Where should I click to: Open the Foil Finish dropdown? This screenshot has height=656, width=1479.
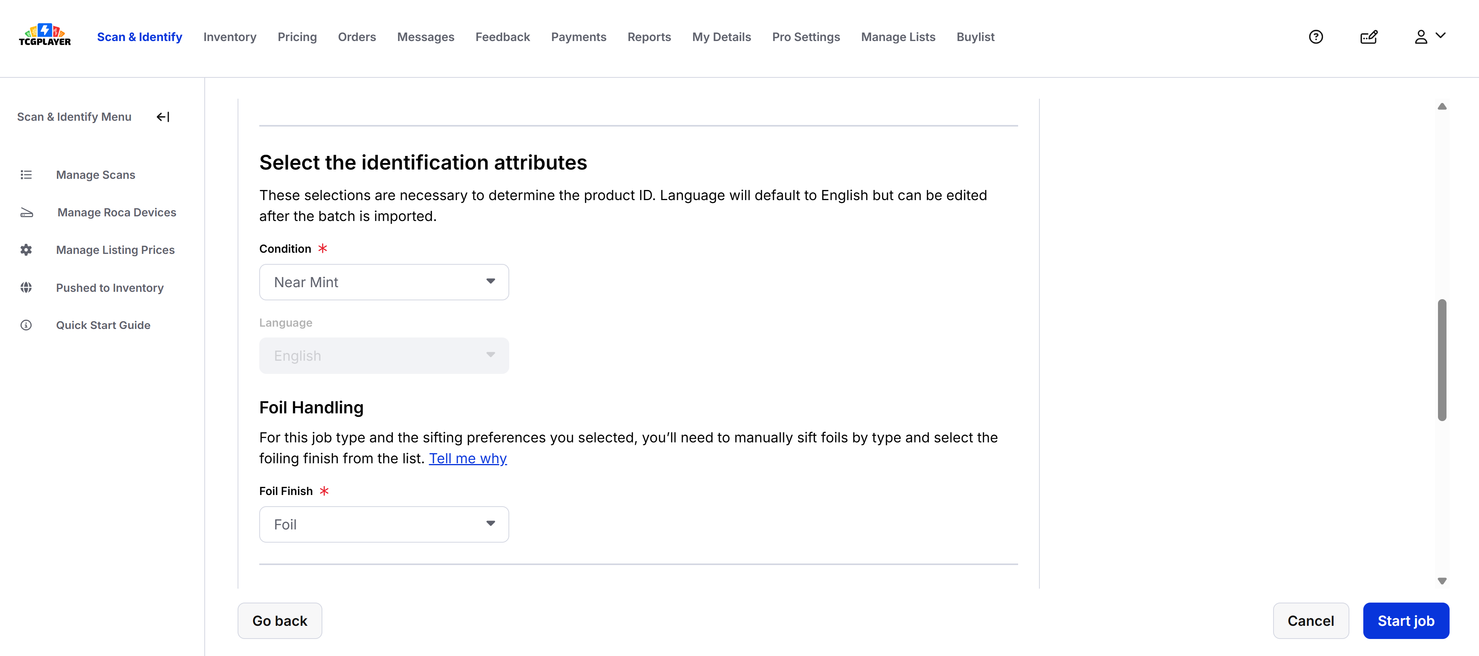383,524
